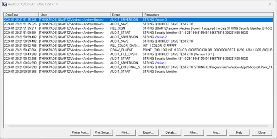Image resolution: width=277 pixels, height=139 pixels.
Task: Open the blue Version 2 link
Action: pyautogui.click(x=160, y=37)
